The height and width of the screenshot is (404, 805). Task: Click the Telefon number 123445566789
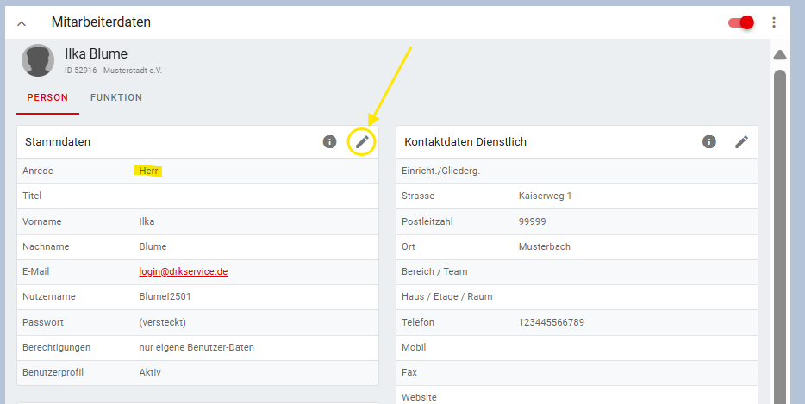[x=551, y=322]
